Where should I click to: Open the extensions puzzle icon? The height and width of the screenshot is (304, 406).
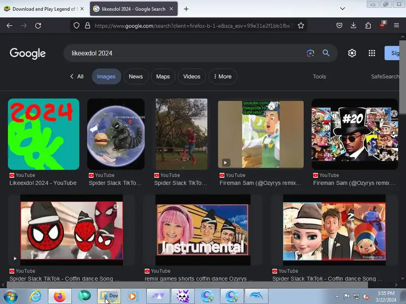click(x=368, y=25)
